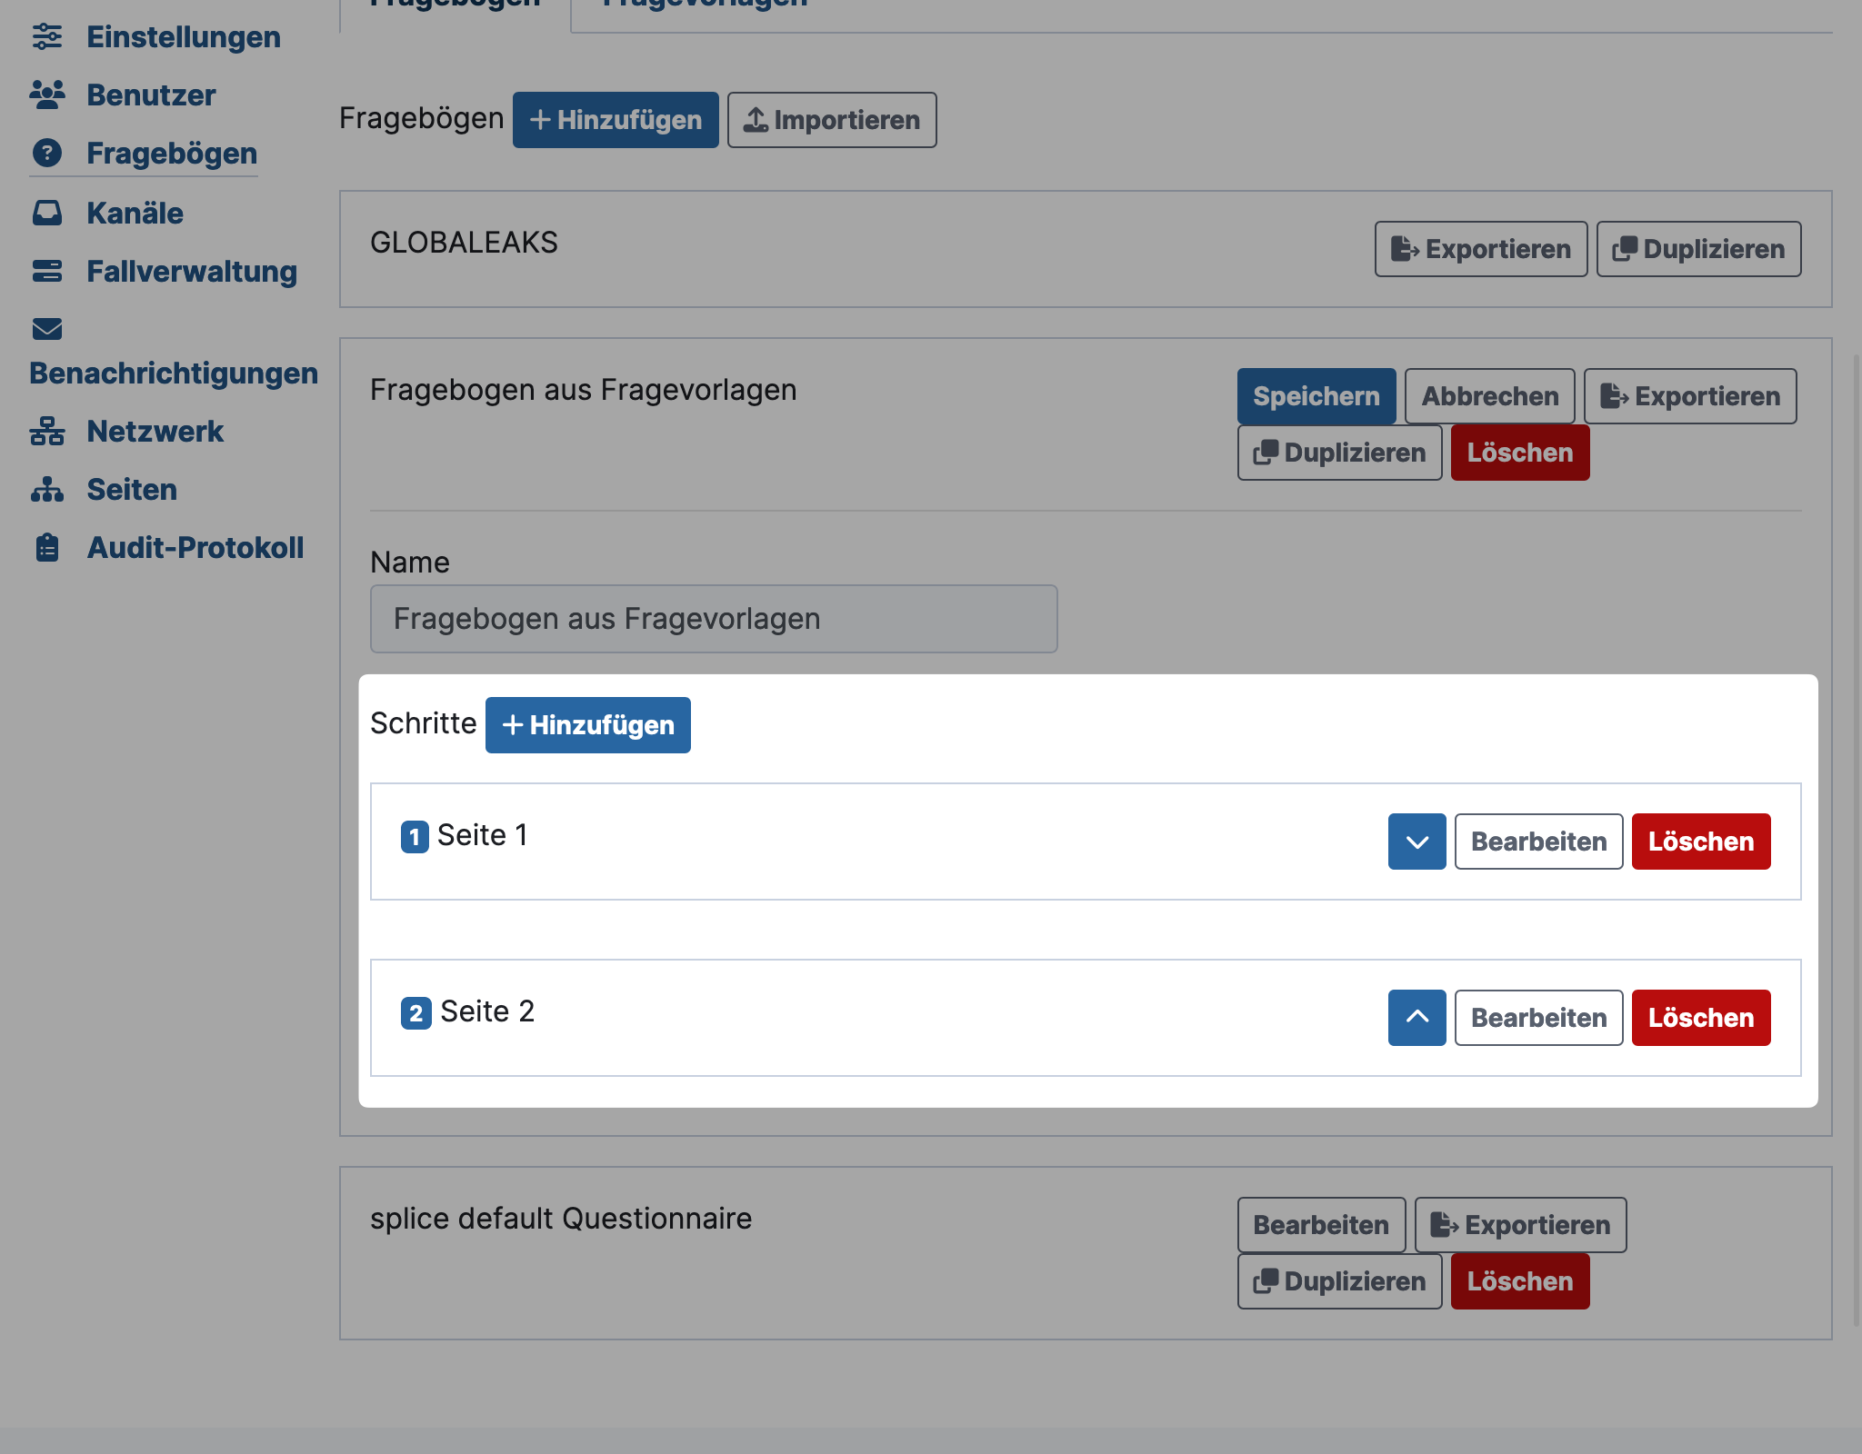Click the splice default Questionnaire title
1862x1454 pixels.
click(x=561, y=1219)
